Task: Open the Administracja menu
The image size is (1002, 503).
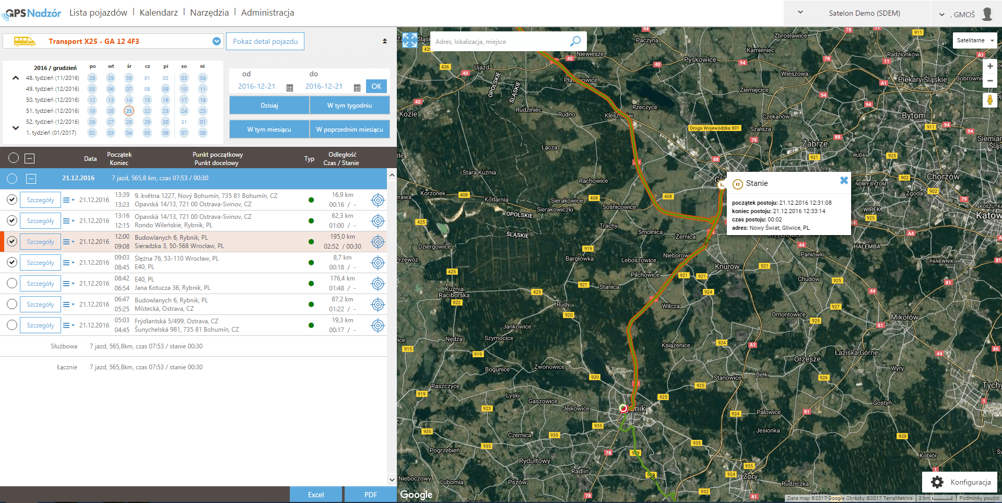Action: pos(267,13)
